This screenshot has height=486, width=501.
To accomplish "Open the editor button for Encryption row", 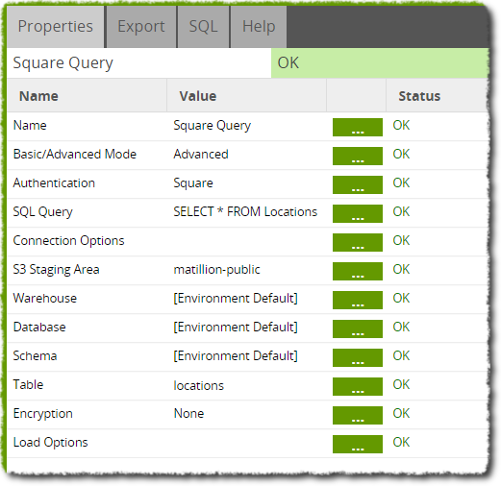I will (x=358, y=415).
